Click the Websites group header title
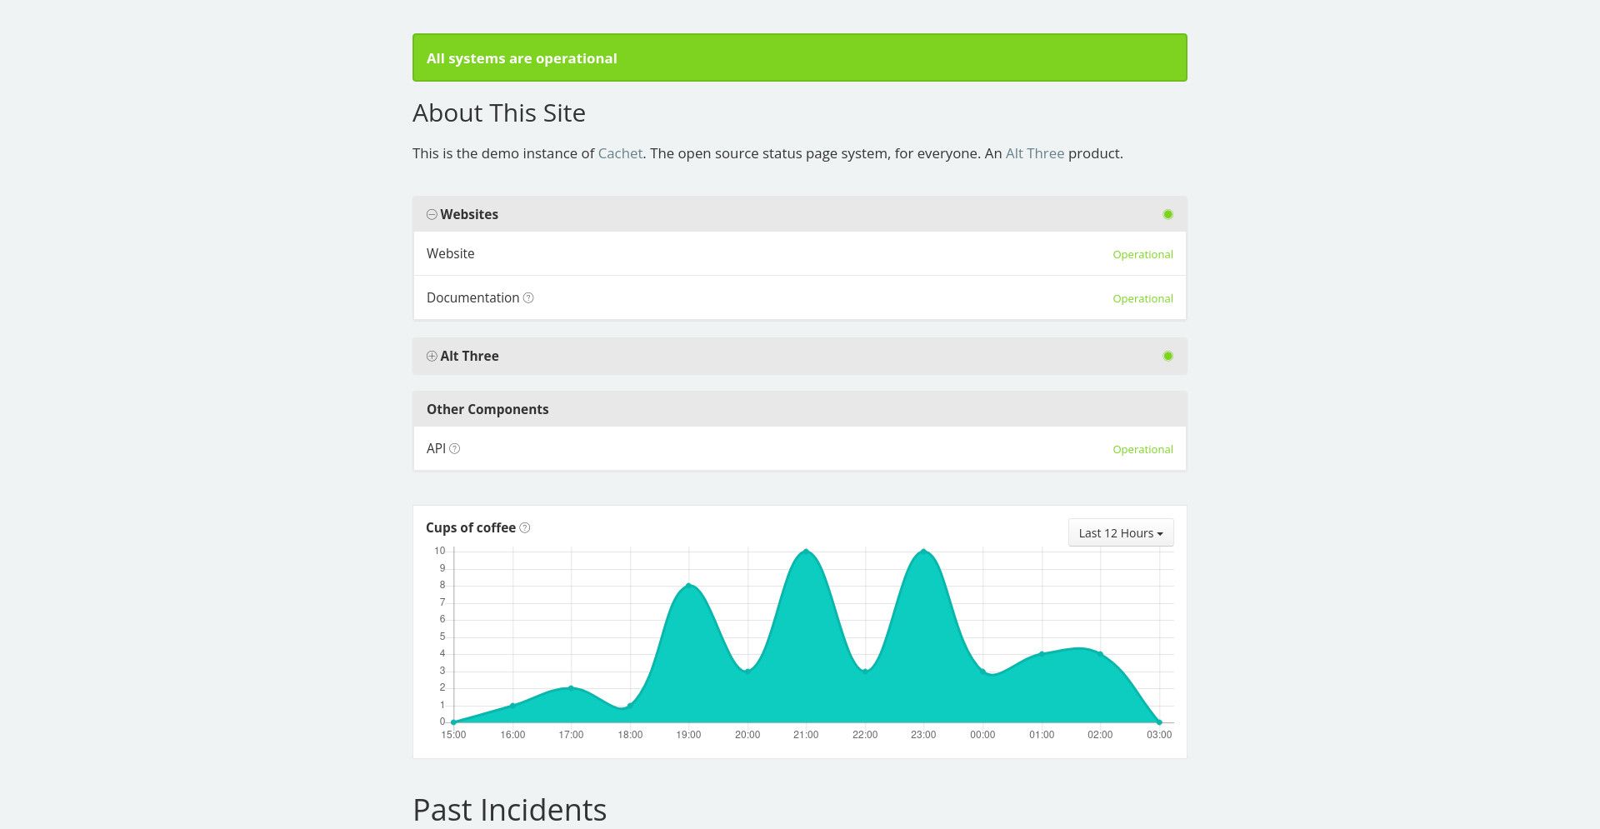 coord(469,214)
